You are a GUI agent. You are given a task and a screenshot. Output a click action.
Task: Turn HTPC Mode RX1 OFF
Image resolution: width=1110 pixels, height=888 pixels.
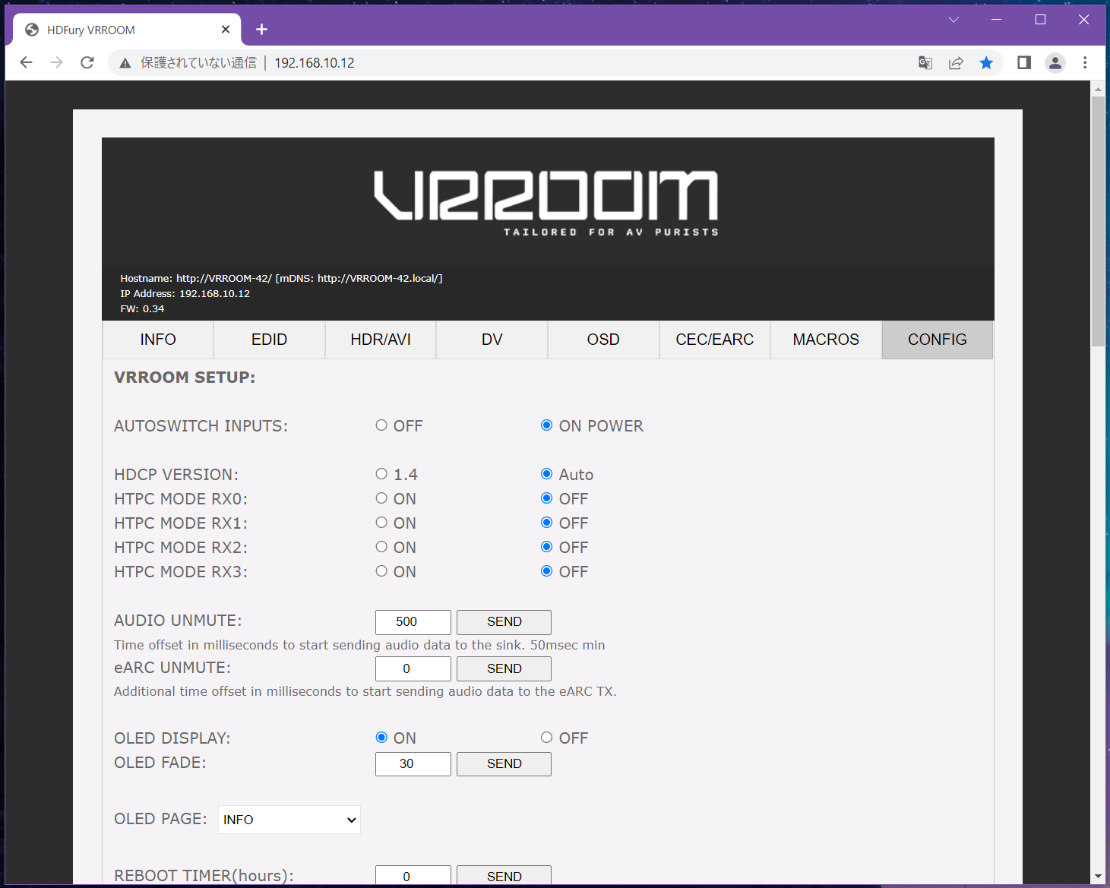(546, 523)
